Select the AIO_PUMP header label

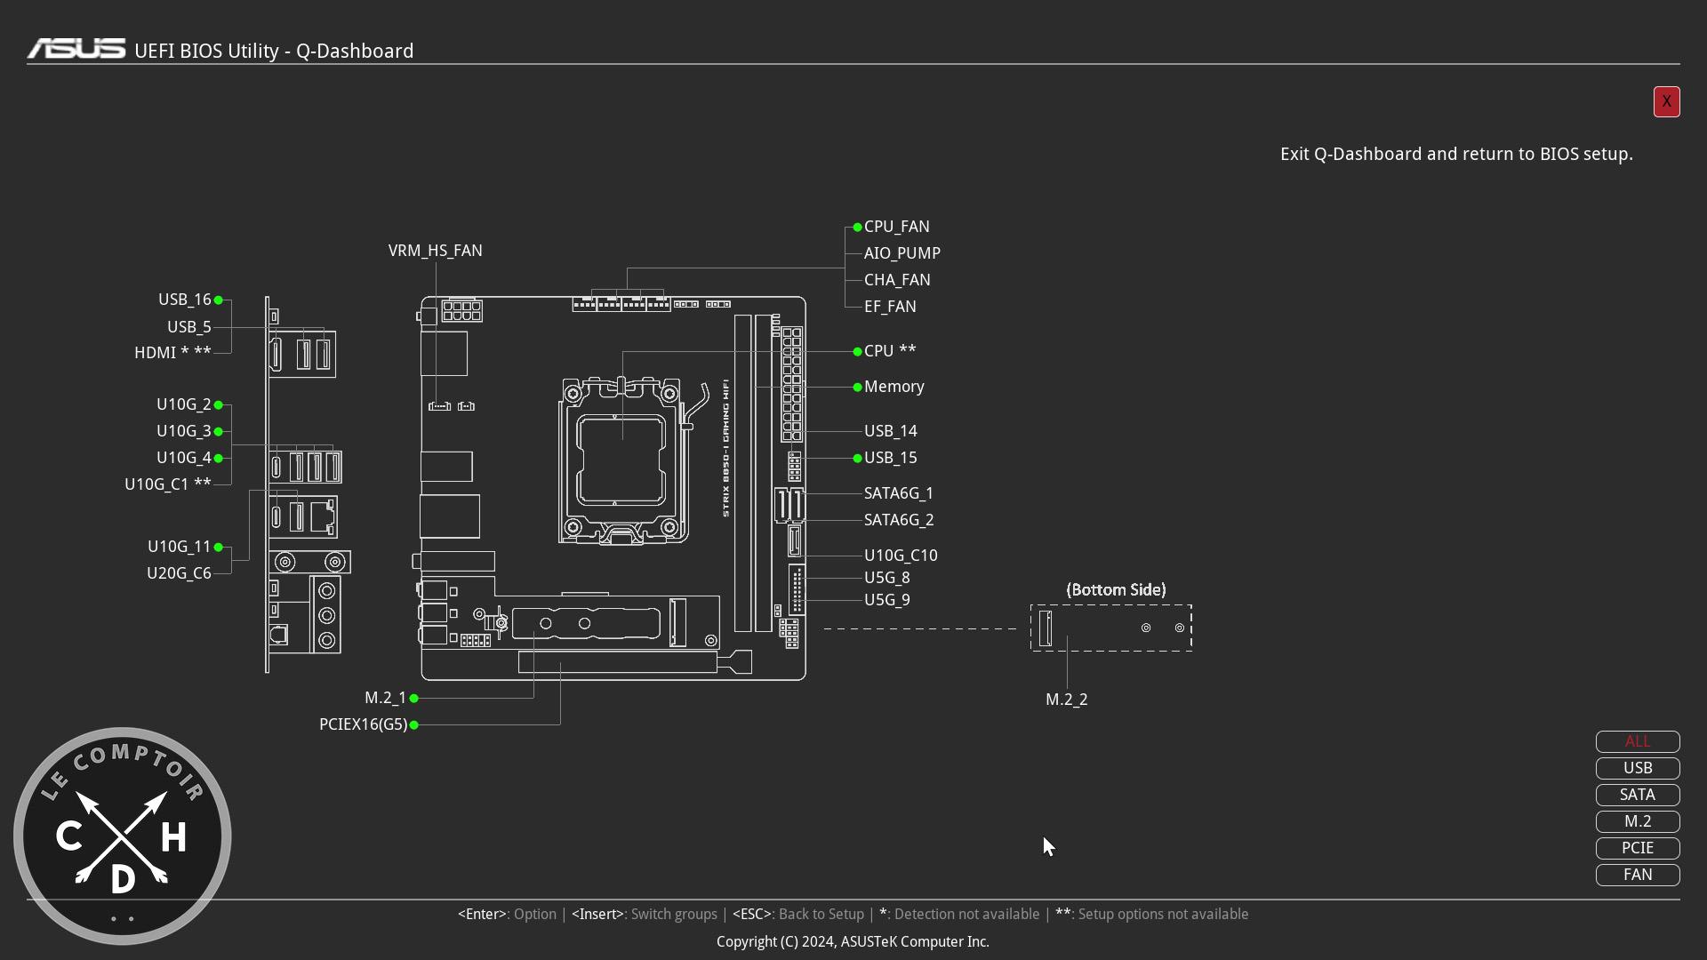(902, 253)
